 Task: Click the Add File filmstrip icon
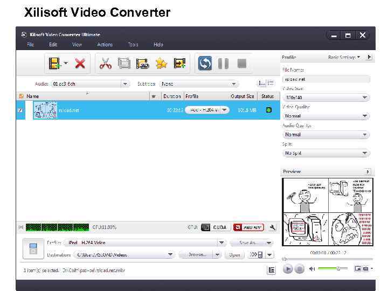54,64
